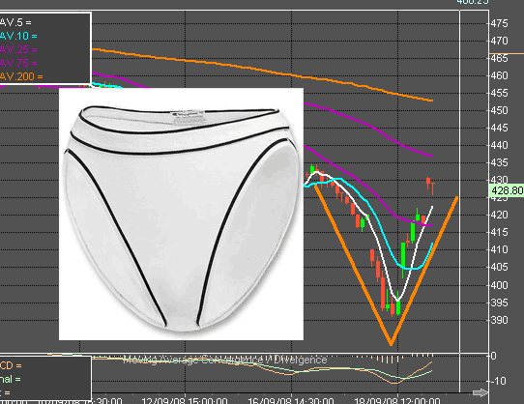Viewport: 524px width, 404px height.
Task: Click the MACD legend box entry
Action: click(11, 365)
